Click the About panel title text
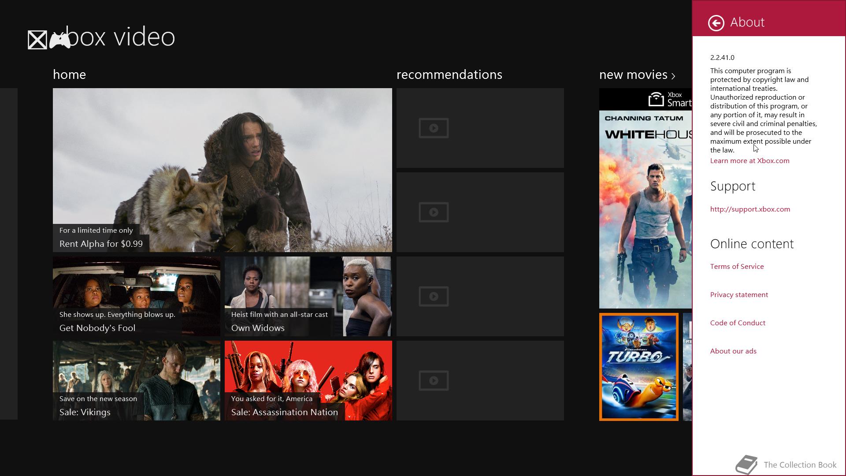Image resolution: width=846 pixels, height=476 pixels. coord(747,22)
